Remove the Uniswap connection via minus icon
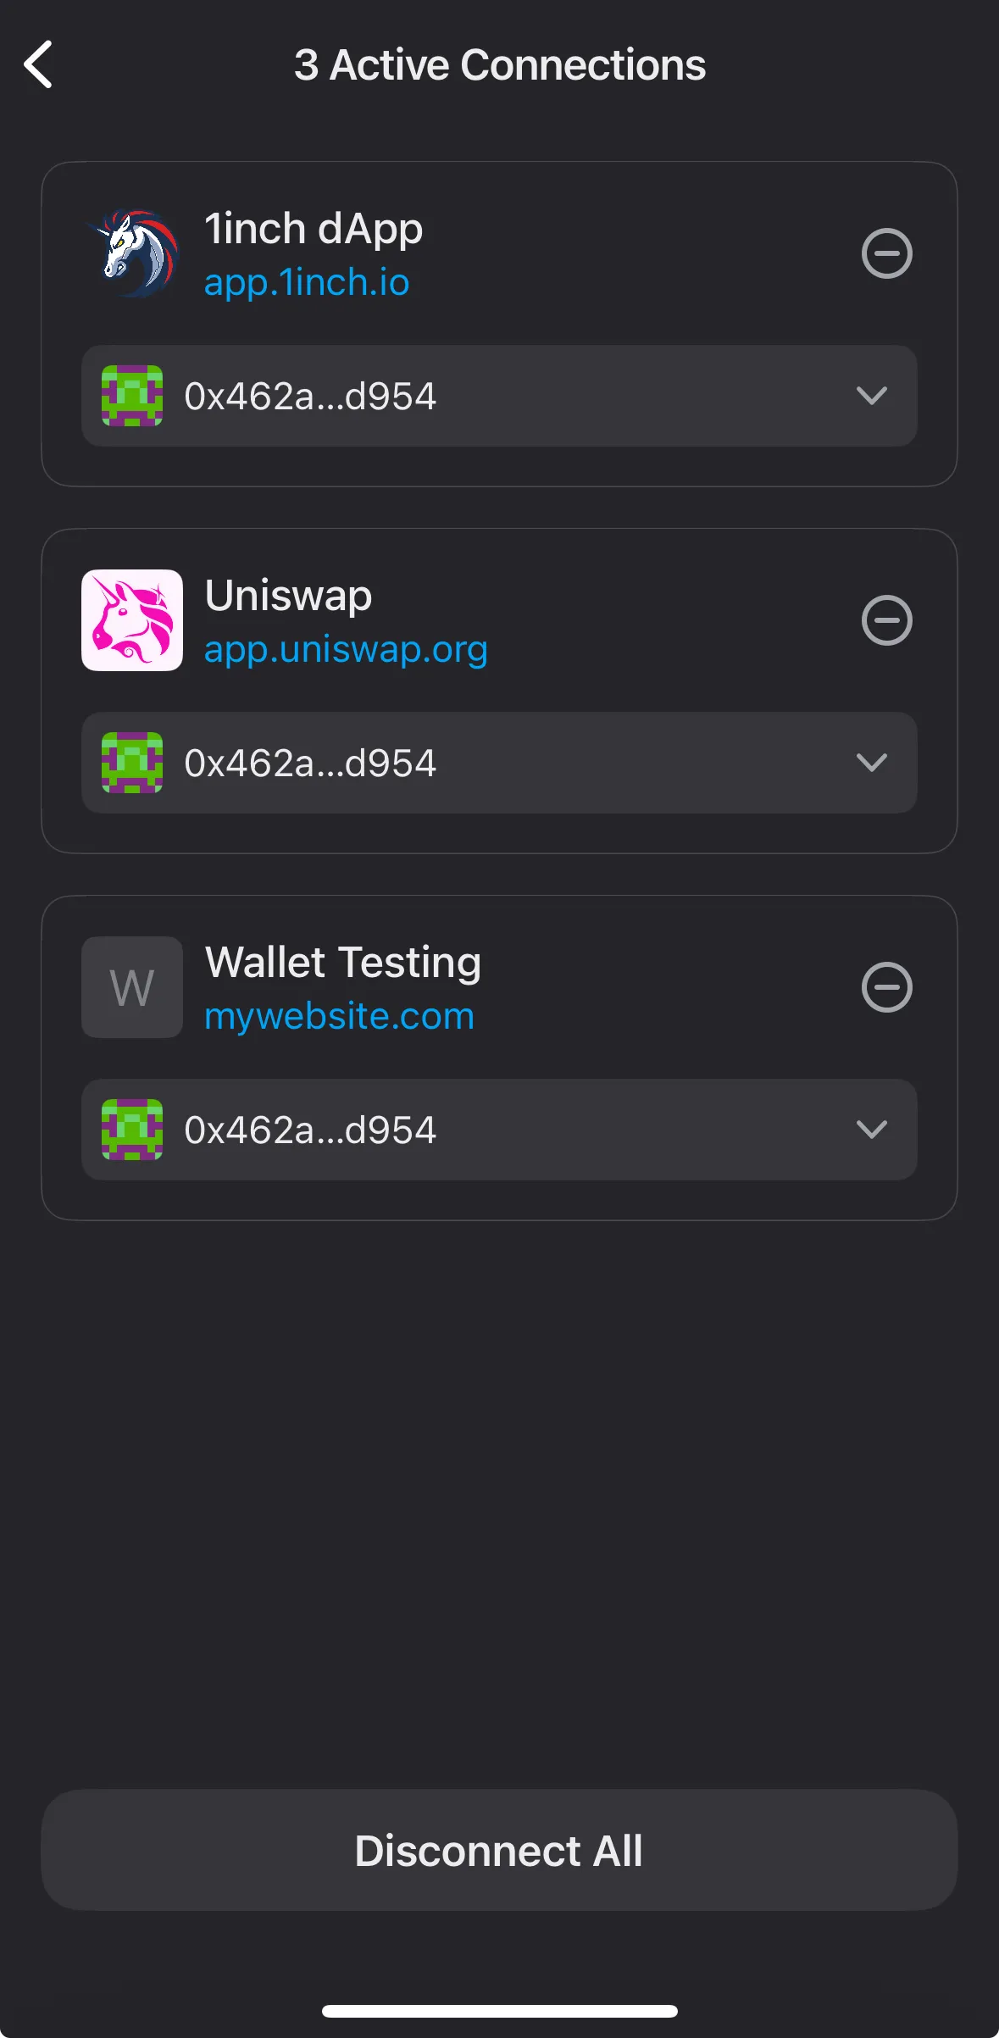The width and height of the screenshot is (999, 2038). point(886,620)
